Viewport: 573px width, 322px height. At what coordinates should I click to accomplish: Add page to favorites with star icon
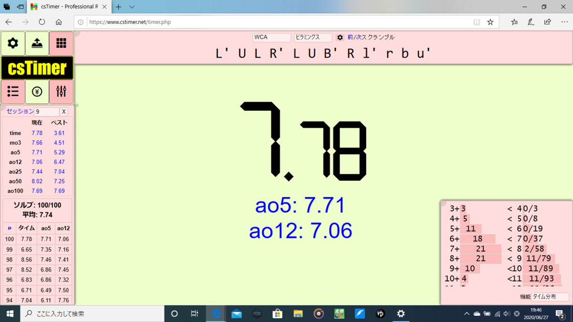pyautogui.click(x=490, y=22)
